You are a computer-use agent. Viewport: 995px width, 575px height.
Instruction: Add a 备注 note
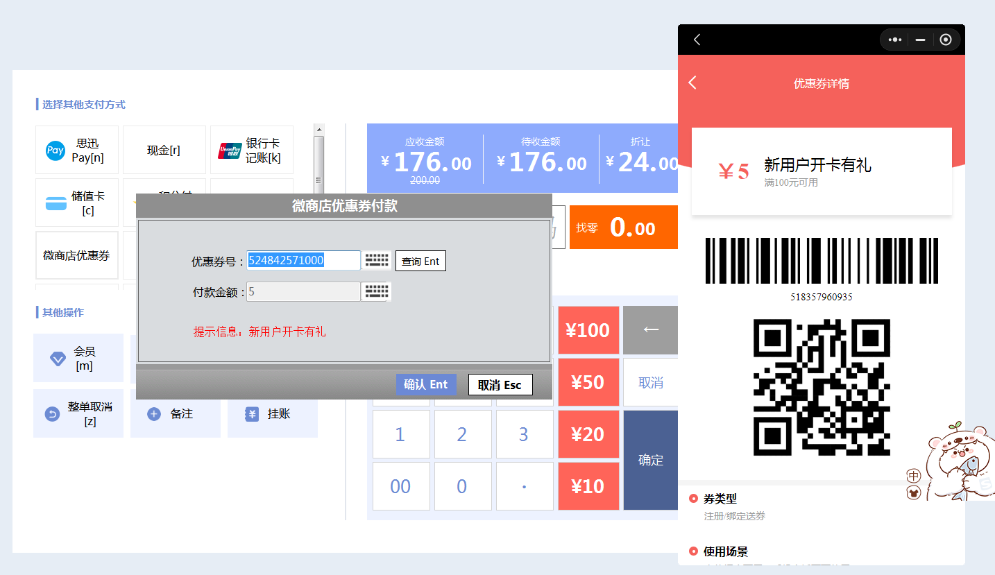(x=176, y=413)
